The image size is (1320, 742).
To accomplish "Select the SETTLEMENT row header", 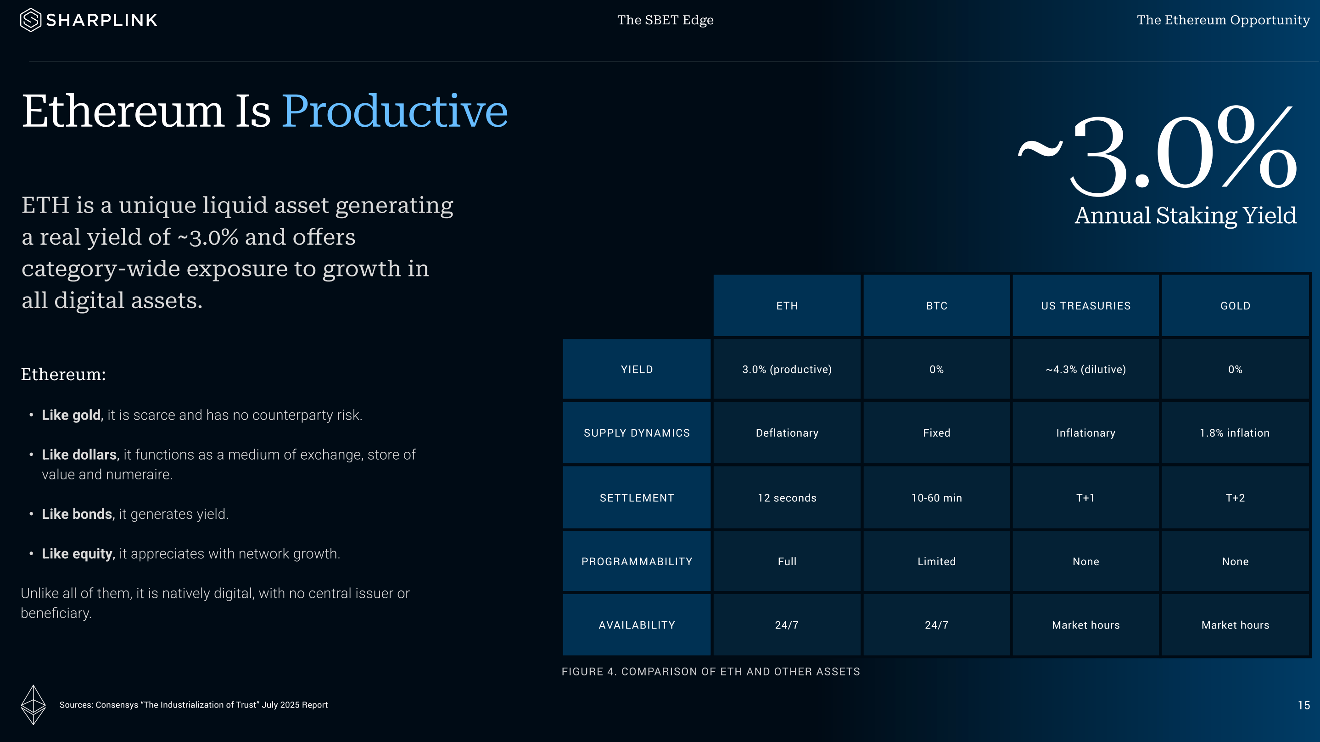I will click(x=637, y=498).
